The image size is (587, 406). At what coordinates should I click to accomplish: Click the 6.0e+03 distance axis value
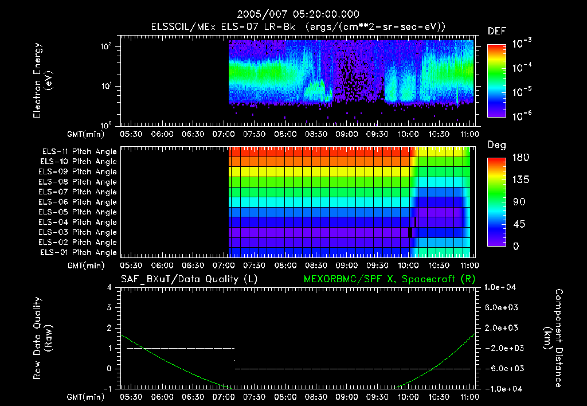pyautogui.click(x=501, y=307)
